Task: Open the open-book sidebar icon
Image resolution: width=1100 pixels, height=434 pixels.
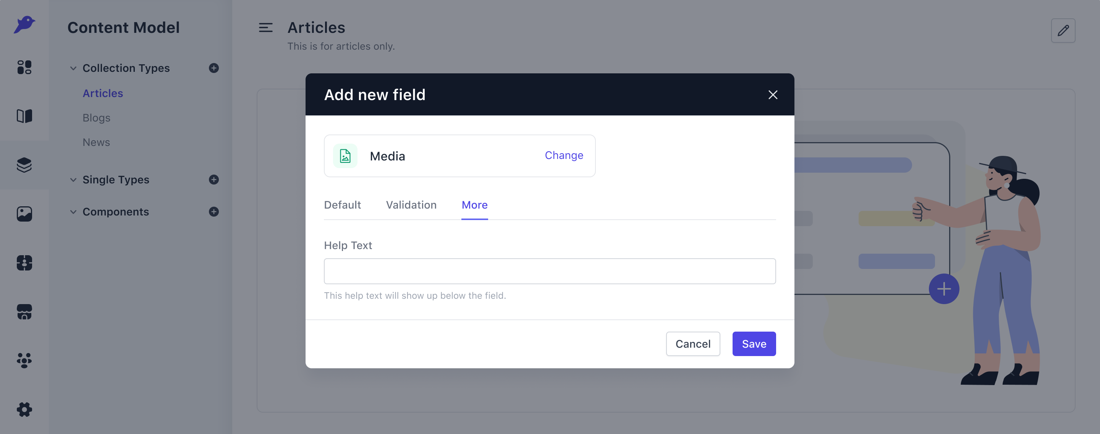Action: pos(24,116)
